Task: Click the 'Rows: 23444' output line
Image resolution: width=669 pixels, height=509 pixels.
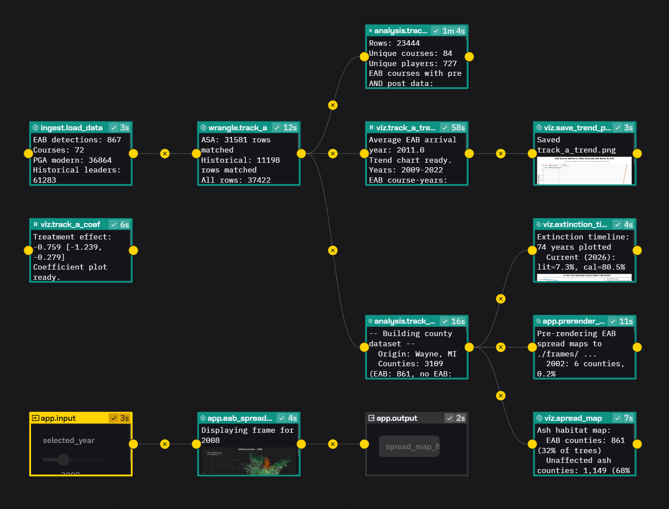Action: (x=394, y=43)
